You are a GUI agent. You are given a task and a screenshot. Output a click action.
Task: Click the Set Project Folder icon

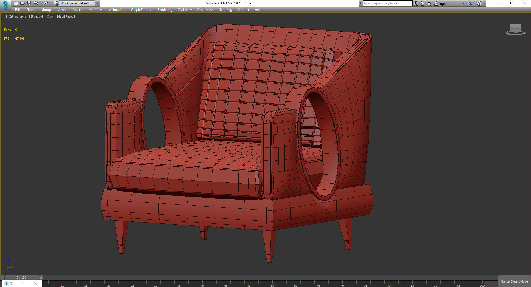pyautogui.click(x=56, y=3)
